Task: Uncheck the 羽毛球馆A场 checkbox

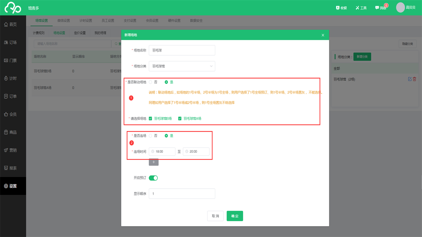Action: (180, 118)
